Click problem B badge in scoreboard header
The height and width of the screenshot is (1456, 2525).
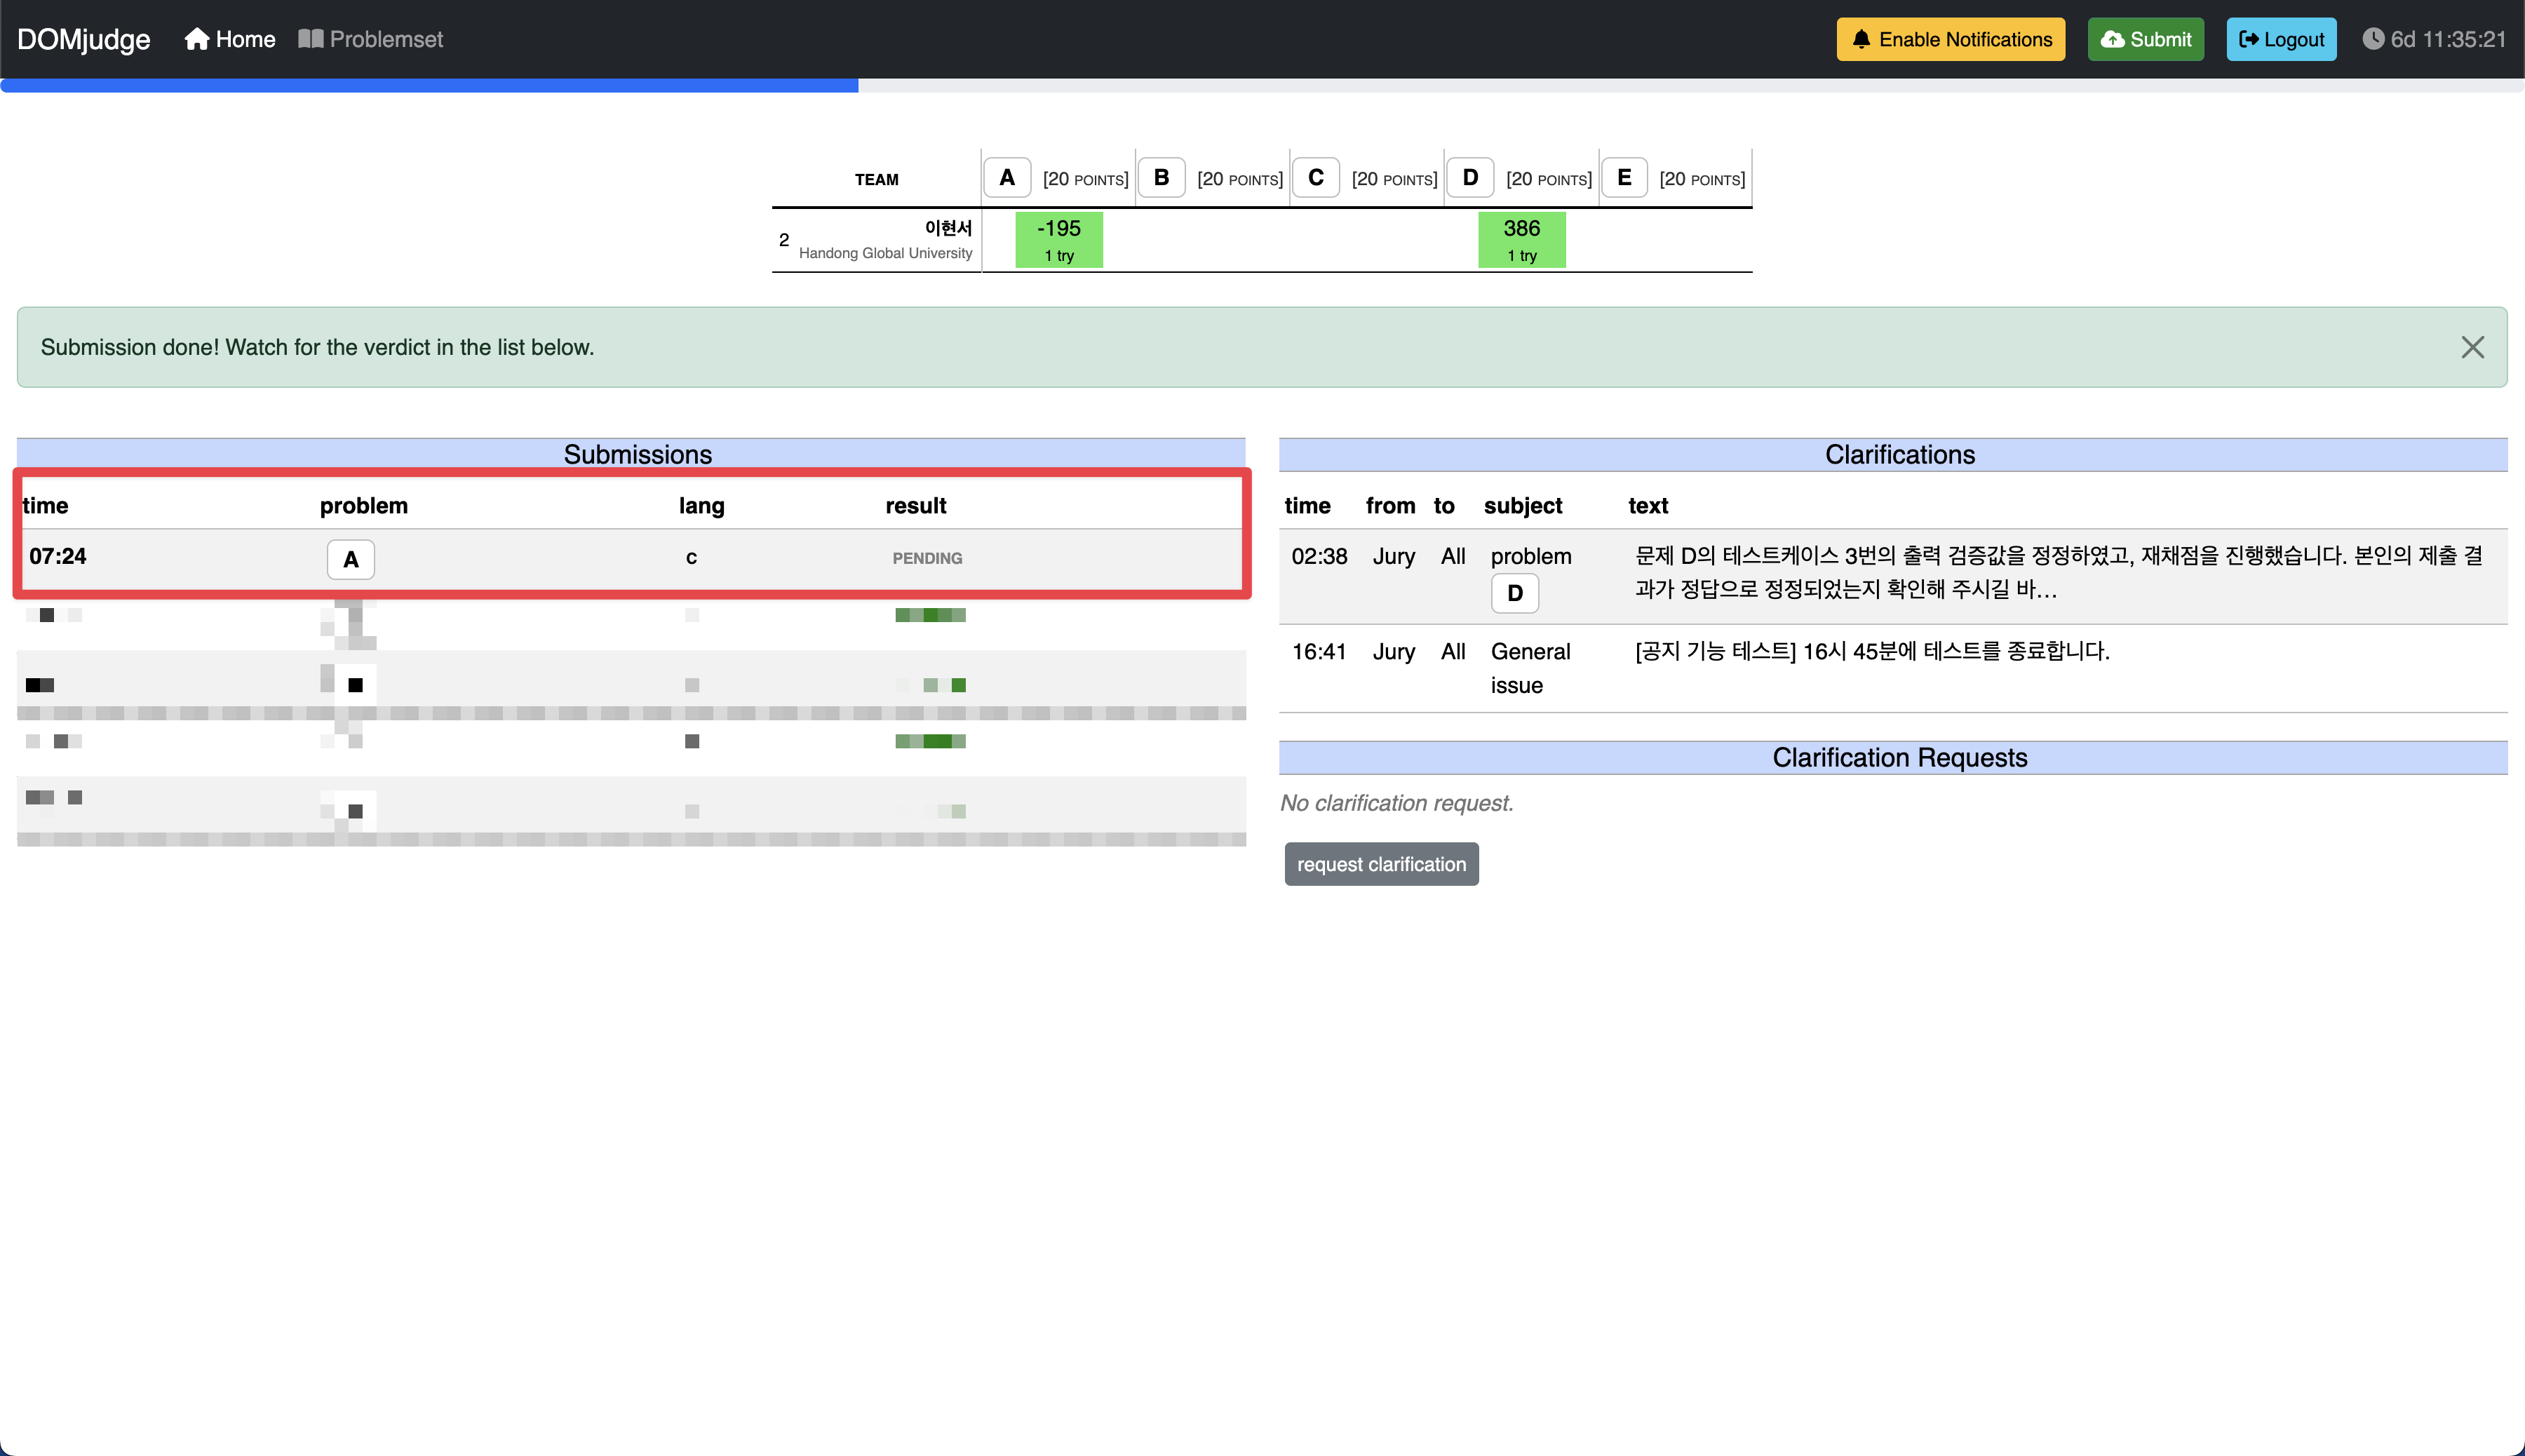coord(1160,178)
